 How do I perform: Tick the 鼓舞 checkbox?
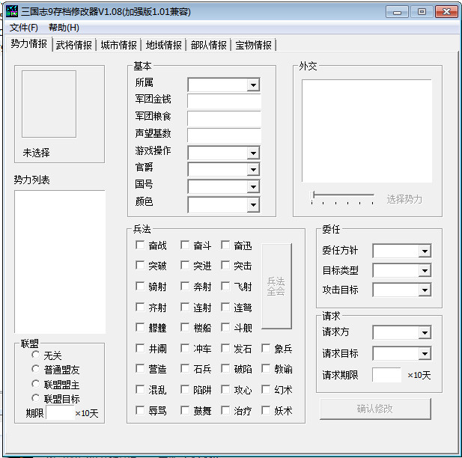pyautogui.click(x=185, y=410)
